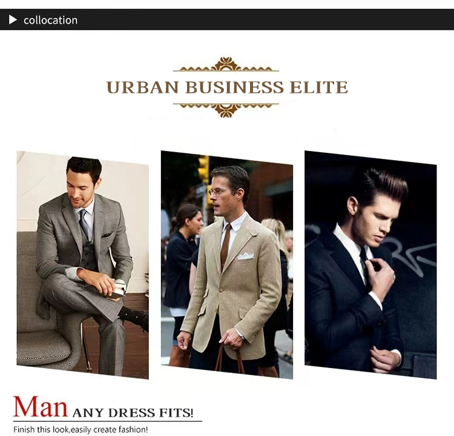Image resolution: width=454 pixels, height=436 pixels.
Task: Click the blue-gray tie in gray suit
Action: (x=84, y=223)
